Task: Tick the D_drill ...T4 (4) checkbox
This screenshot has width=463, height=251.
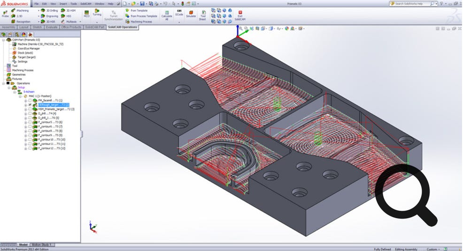Action: pyautogui.click(x=30, y=113)
